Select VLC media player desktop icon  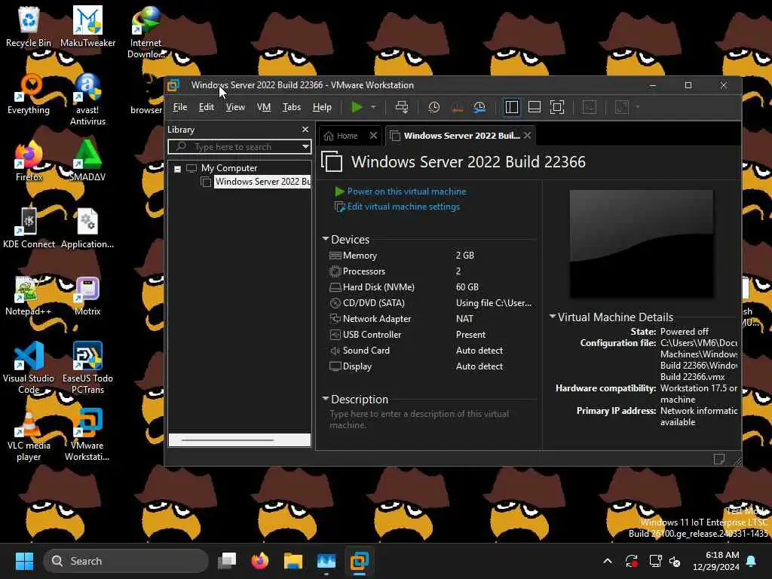pyautogui.click(x=29, y=435)
